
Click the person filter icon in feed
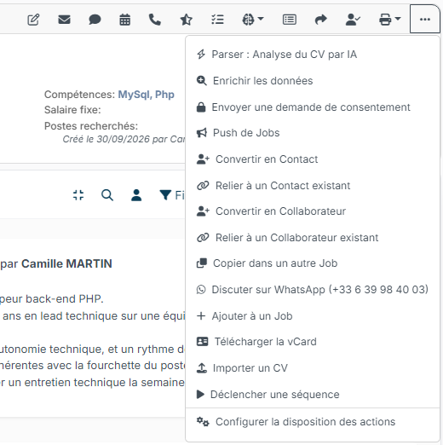pos(136,195)
